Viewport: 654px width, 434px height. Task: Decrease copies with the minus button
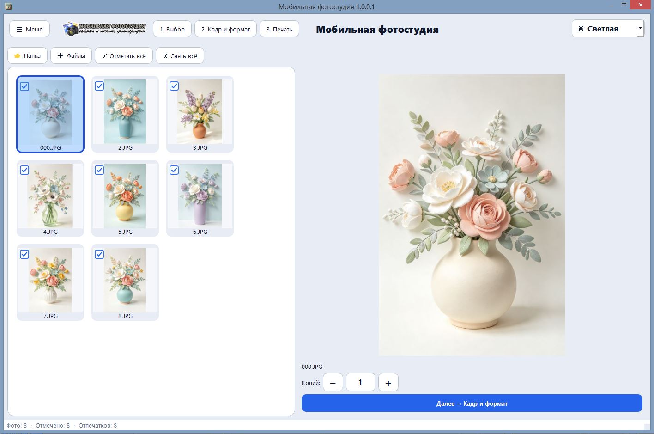point(333,383)
